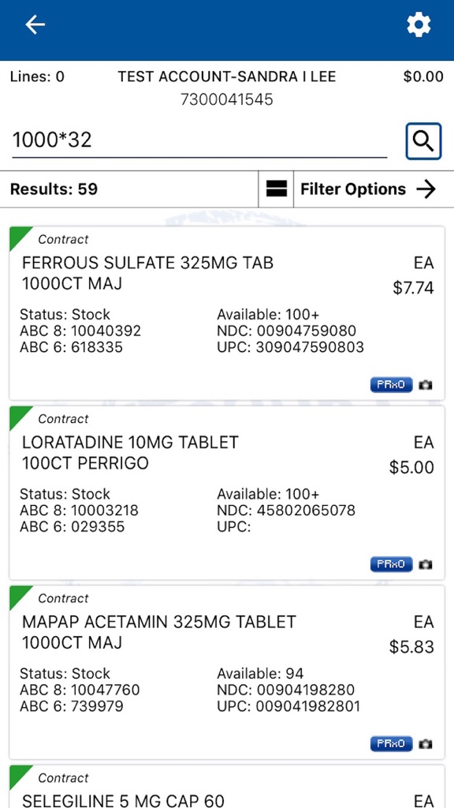Open the Loratadine 10MG Tablet item
The image size is (454, 808).
click(x=227, y=492)
